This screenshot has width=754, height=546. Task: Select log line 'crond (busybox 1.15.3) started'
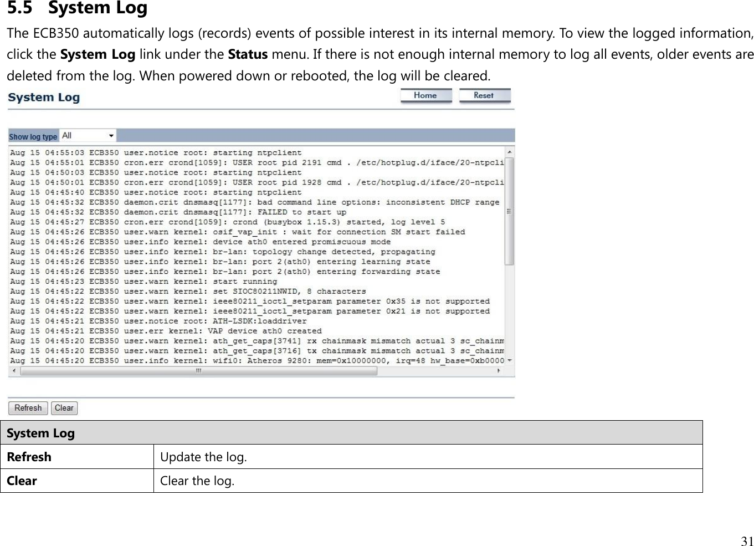227,222
